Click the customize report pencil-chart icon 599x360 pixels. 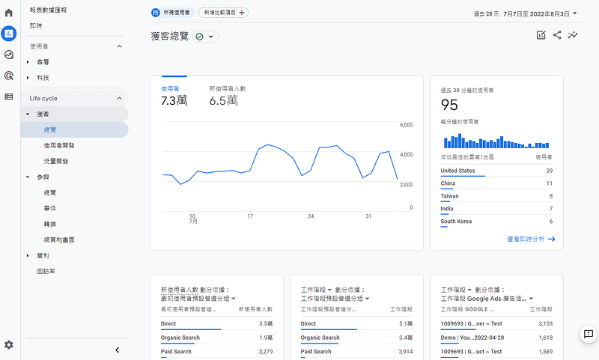pyautogui.click(x=541, y=35)
